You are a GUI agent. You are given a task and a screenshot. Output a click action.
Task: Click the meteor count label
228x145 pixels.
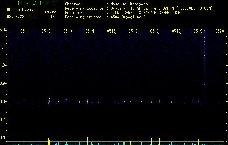point(51,11)
